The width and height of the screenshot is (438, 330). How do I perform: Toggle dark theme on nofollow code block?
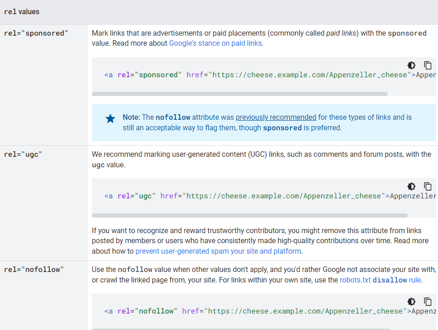tap(411, 302)
